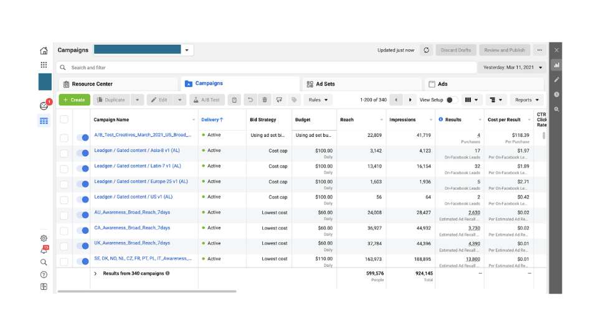
Task: Expand Results from 340 campaigns row
Action: click(x=95, y=274)
